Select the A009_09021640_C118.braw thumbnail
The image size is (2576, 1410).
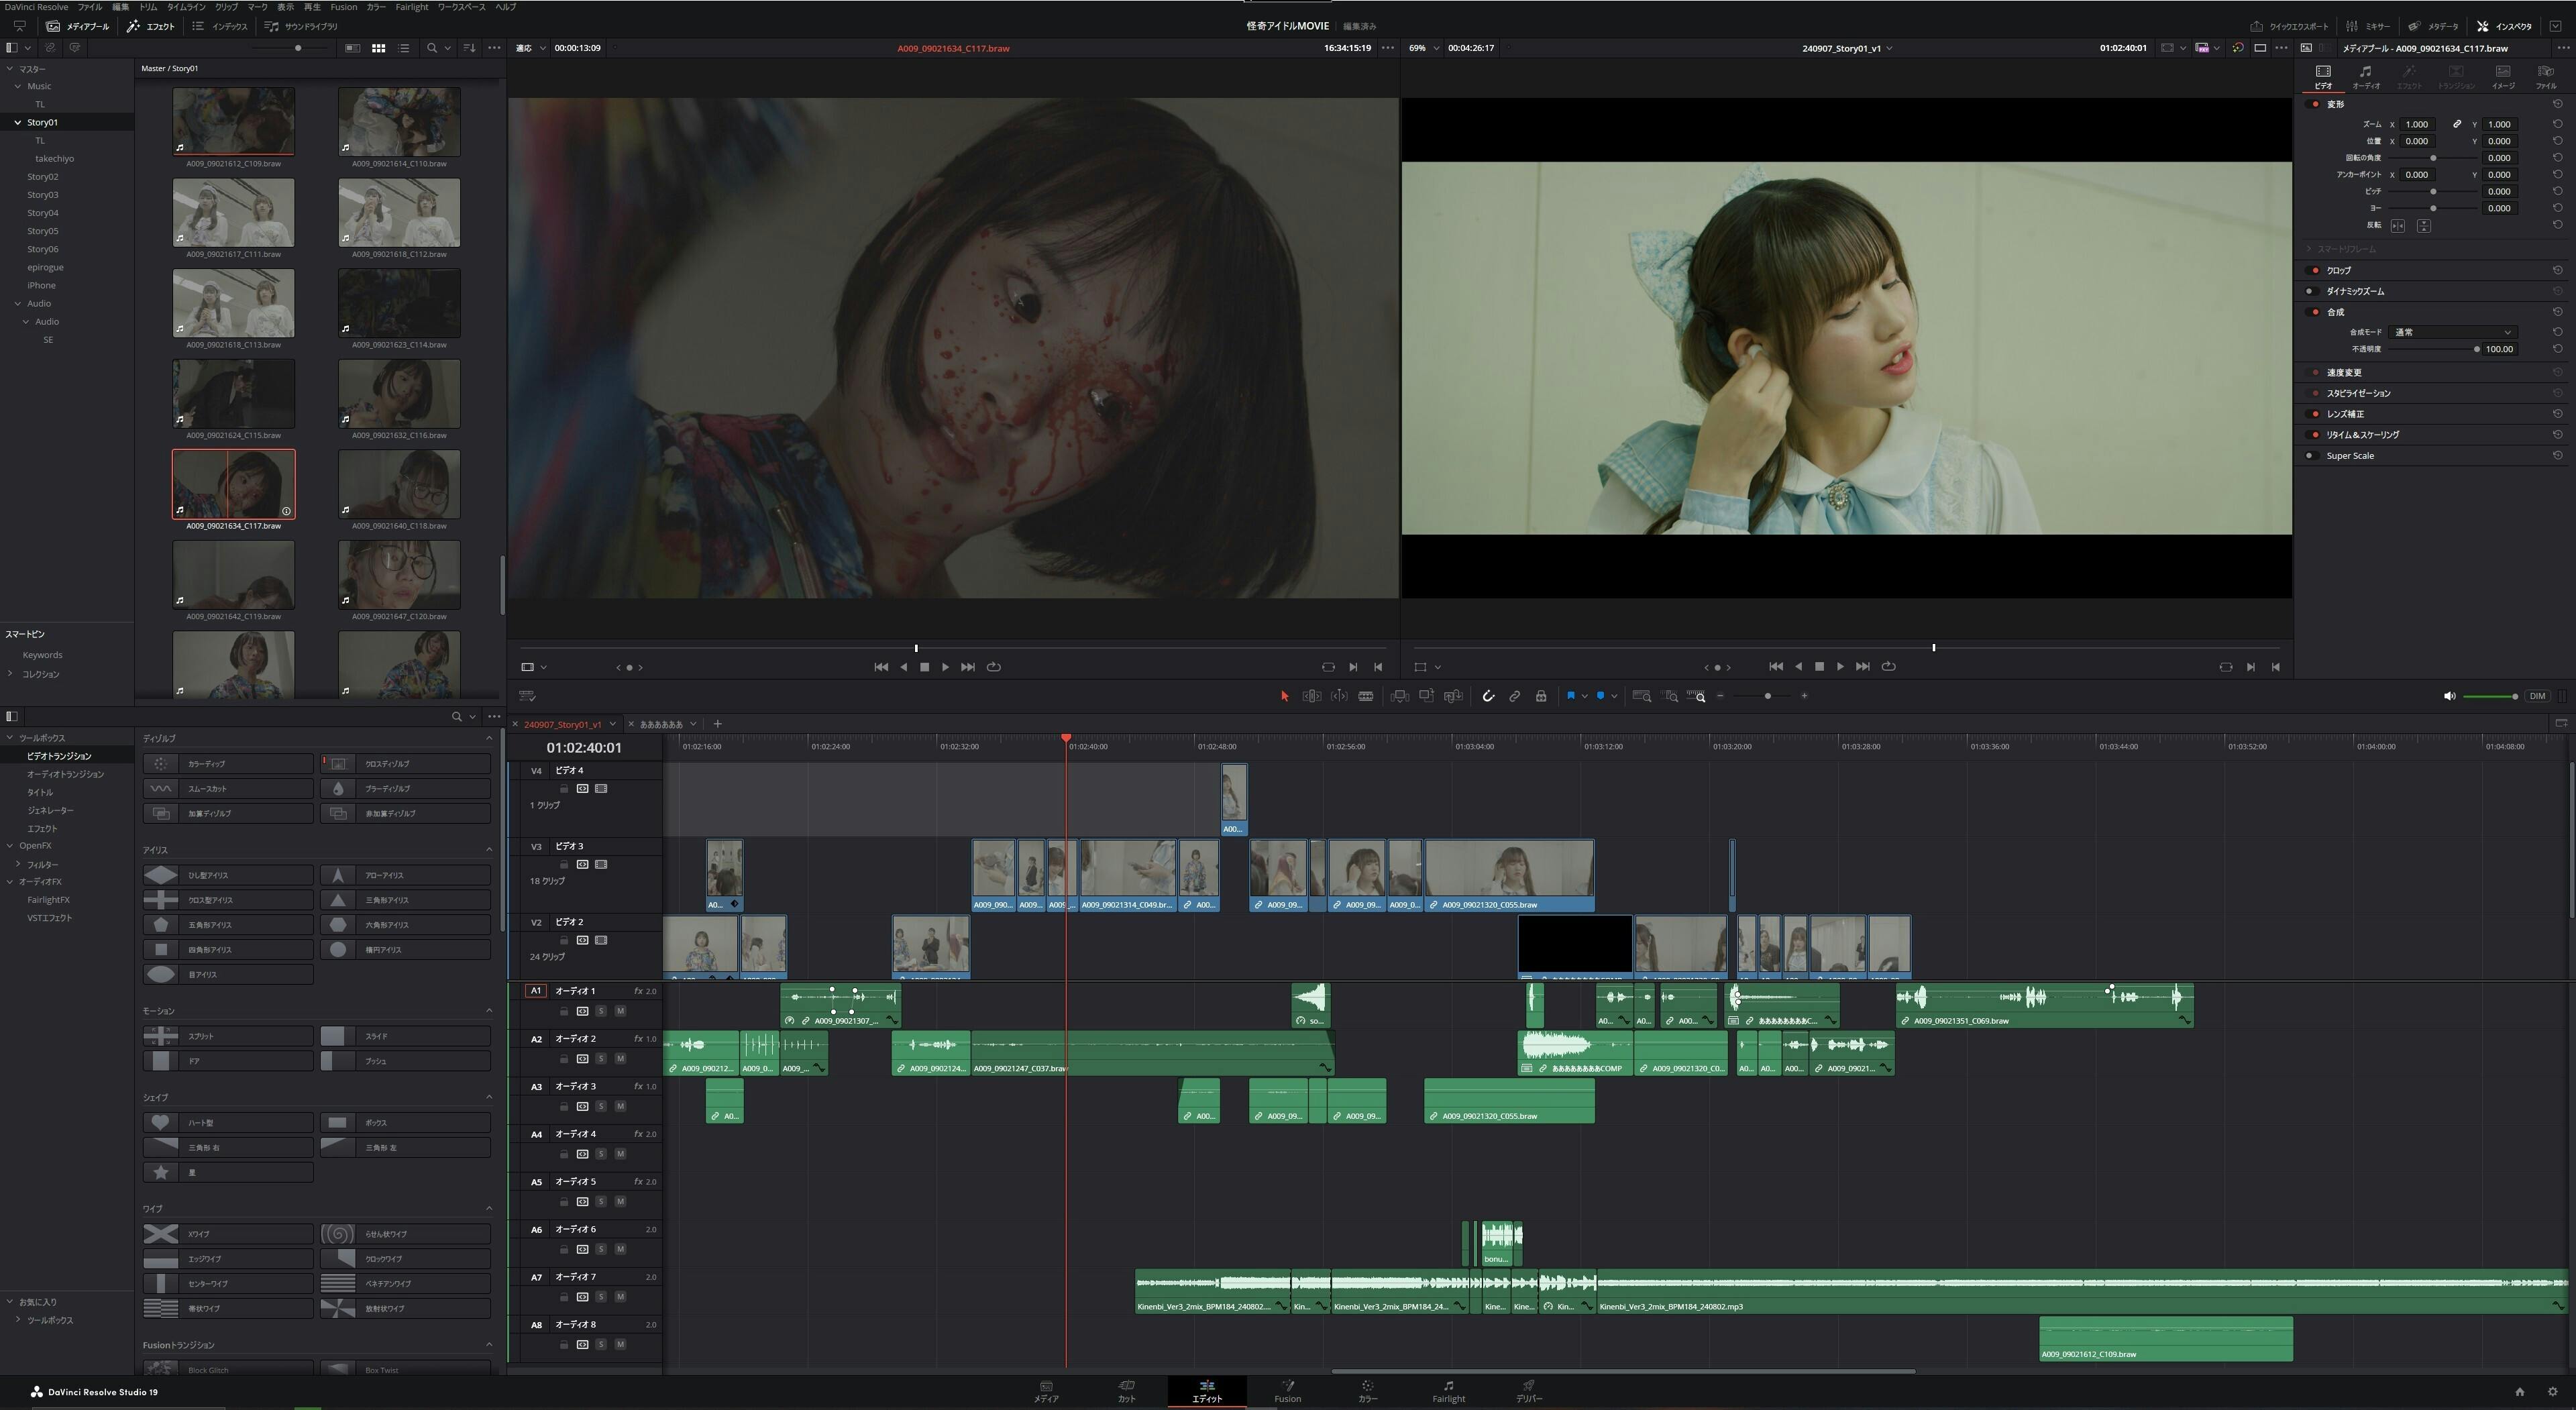(x=399, y=485)
